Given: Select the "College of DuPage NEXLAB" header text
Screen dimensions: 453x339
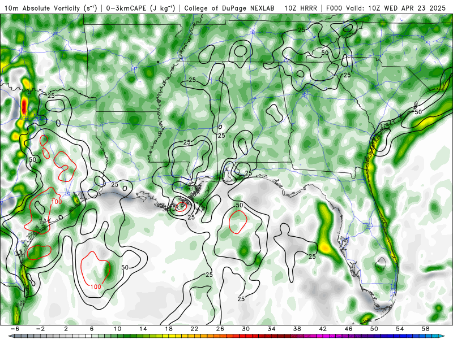Looking at the screenshot, I should [229, 8].
